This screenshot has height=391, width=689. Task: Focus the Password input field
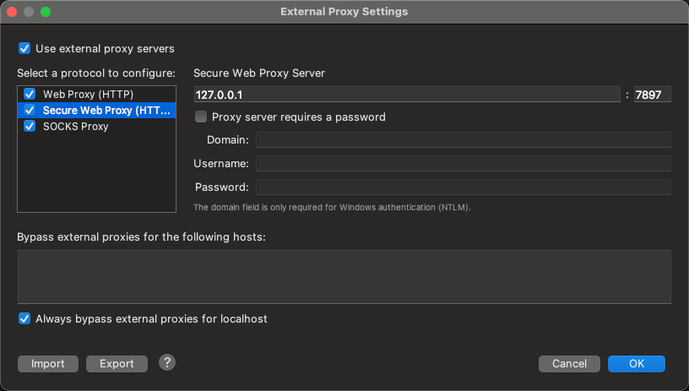pyautogui.click(x=464, y=187)
